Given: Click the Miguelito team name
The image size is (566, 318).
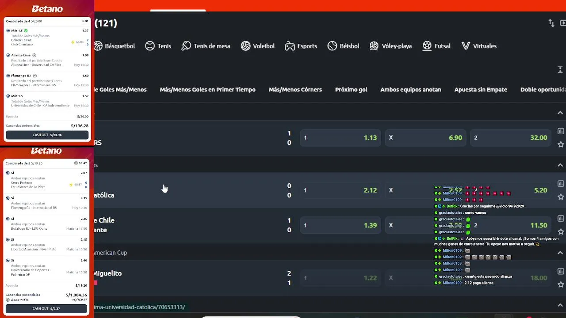Looking at the screenshot, I should [107, 273].
